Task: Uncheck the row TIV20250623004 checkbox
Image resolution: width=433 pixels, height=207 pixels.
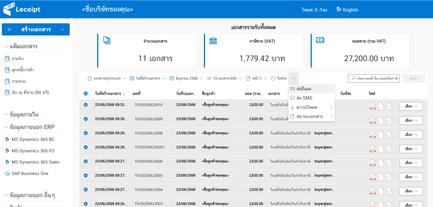Action: [85, 189]
